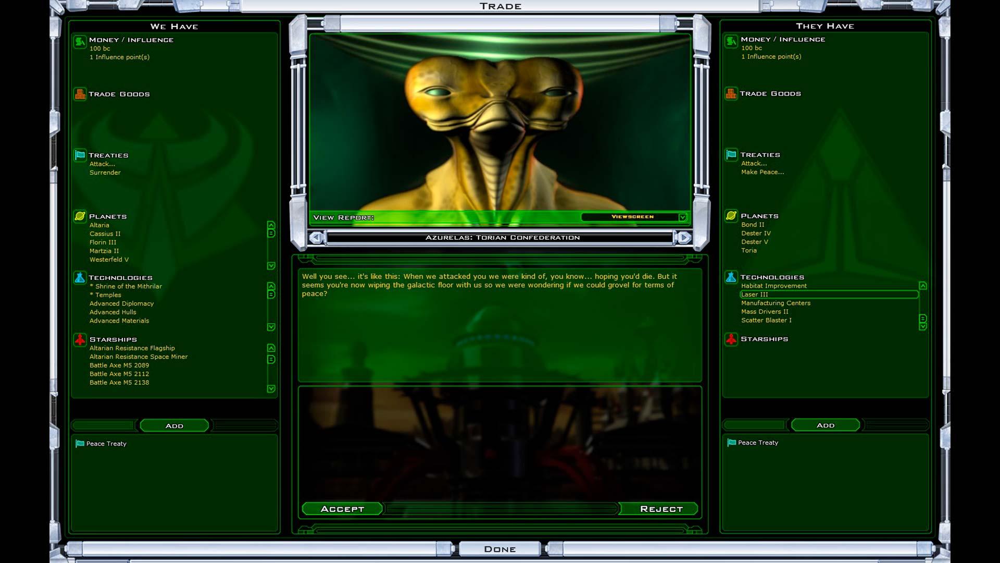This screenshot has width=1000, height=563.
Task: Click the Treaties flag icon in They Have
Action: click(731, 155)
